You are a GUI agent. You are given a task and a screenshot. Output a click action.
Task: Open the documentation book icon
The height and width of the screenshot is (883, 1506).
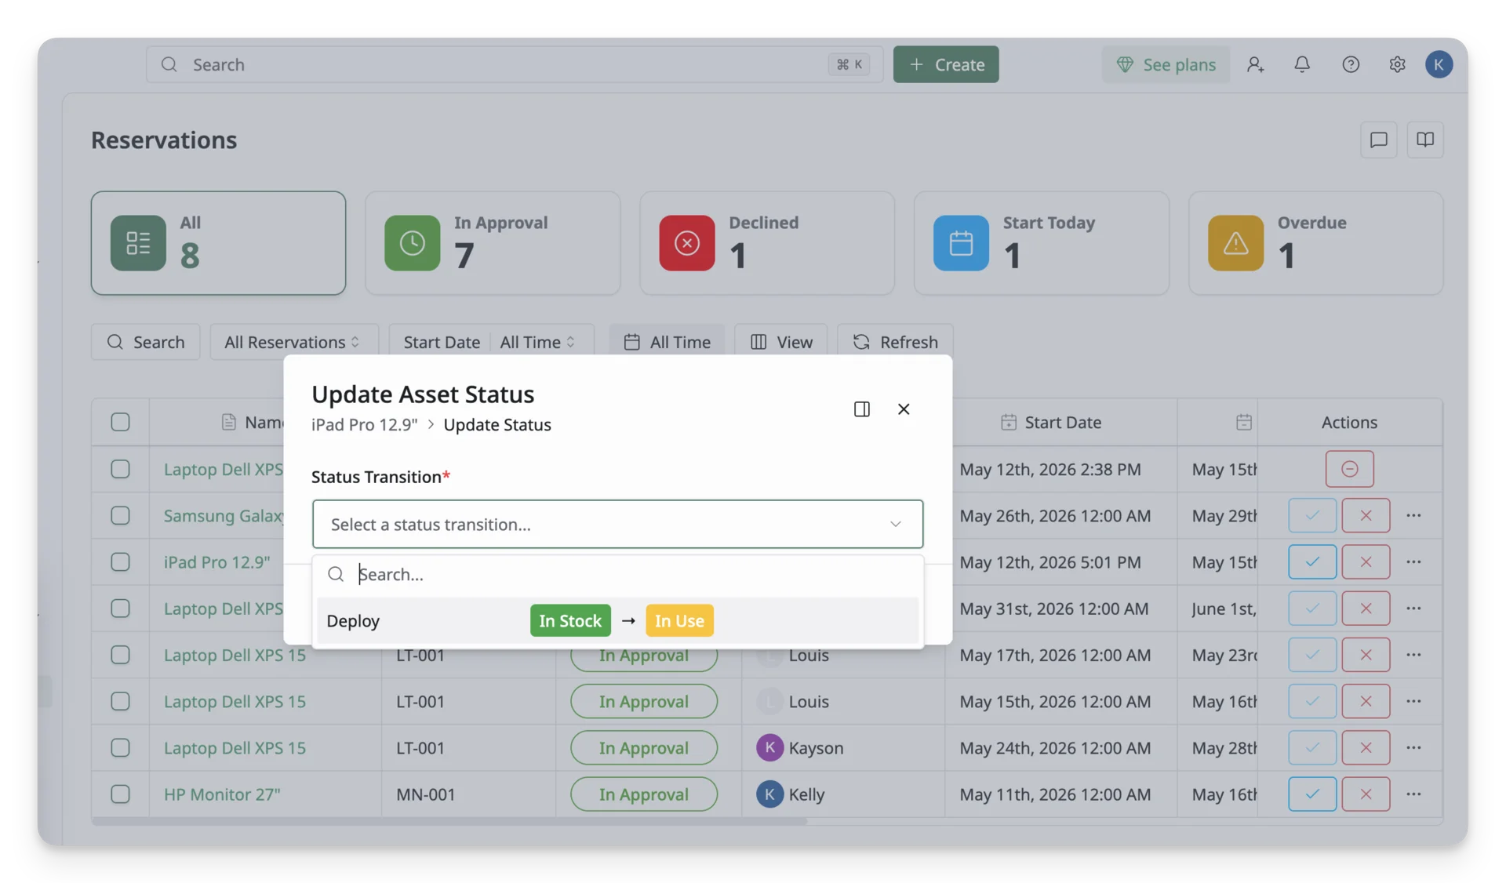click(x=1425, y=140)
